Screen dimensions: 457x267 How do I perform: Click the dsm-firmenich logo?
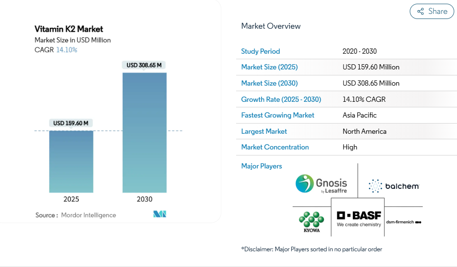coord(404,222)
